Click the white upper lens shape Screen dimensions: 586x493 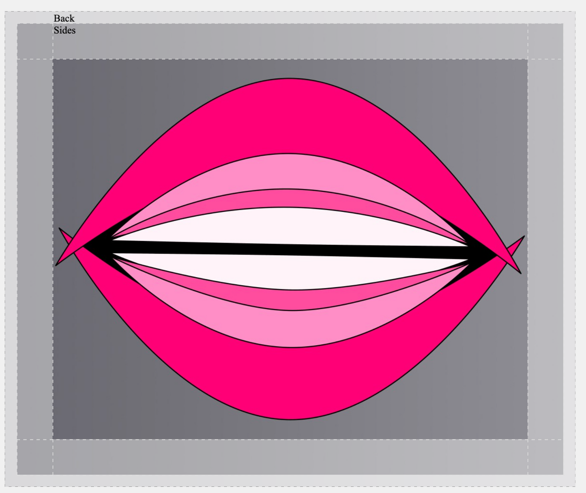(x=290, y=227)
